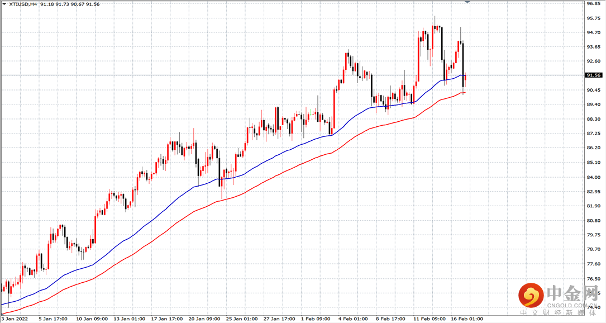Click the 92.60 price scale label

[593, 61]
